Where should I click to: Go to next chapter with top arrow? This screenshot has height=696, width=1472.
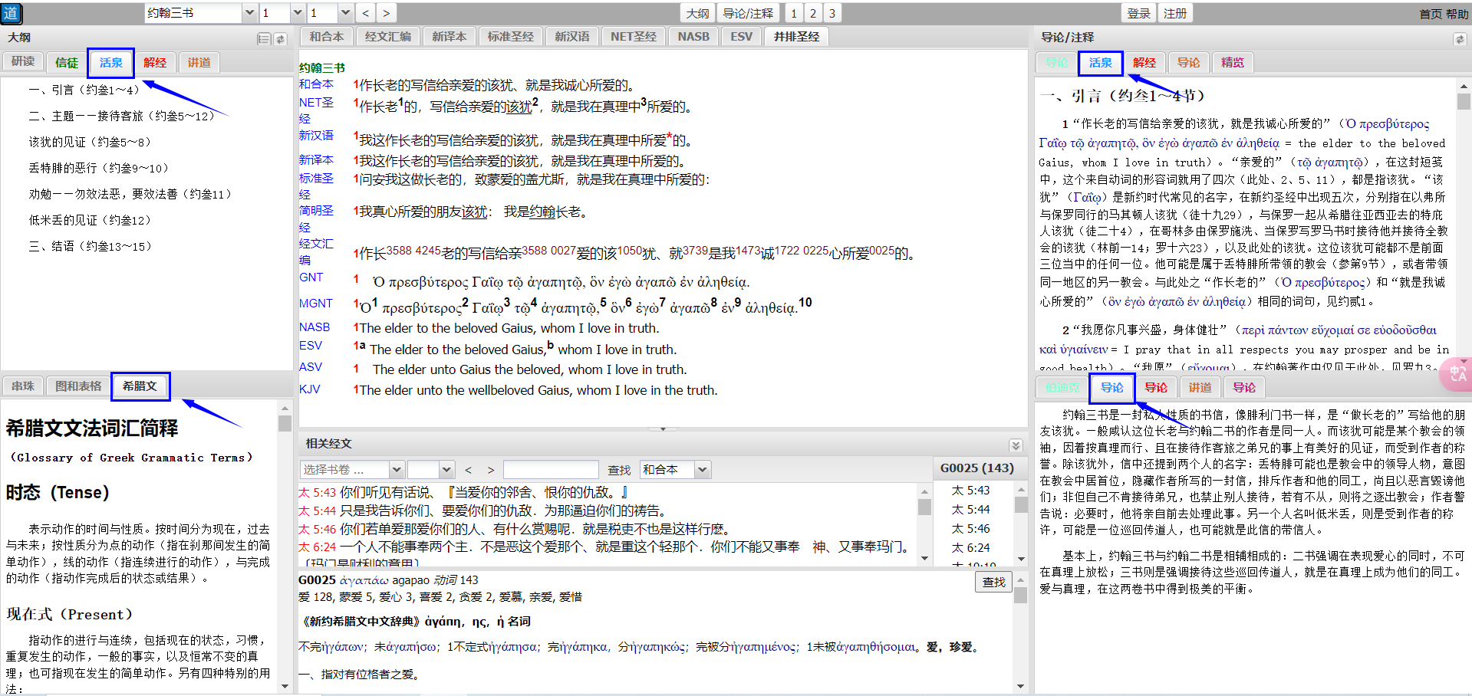[386, 13]
